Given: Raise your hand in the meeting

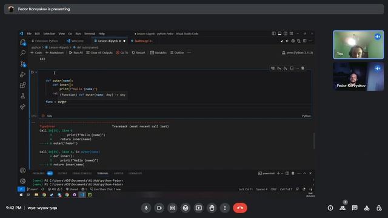Looking at the screenshot, I should (212, 208).
